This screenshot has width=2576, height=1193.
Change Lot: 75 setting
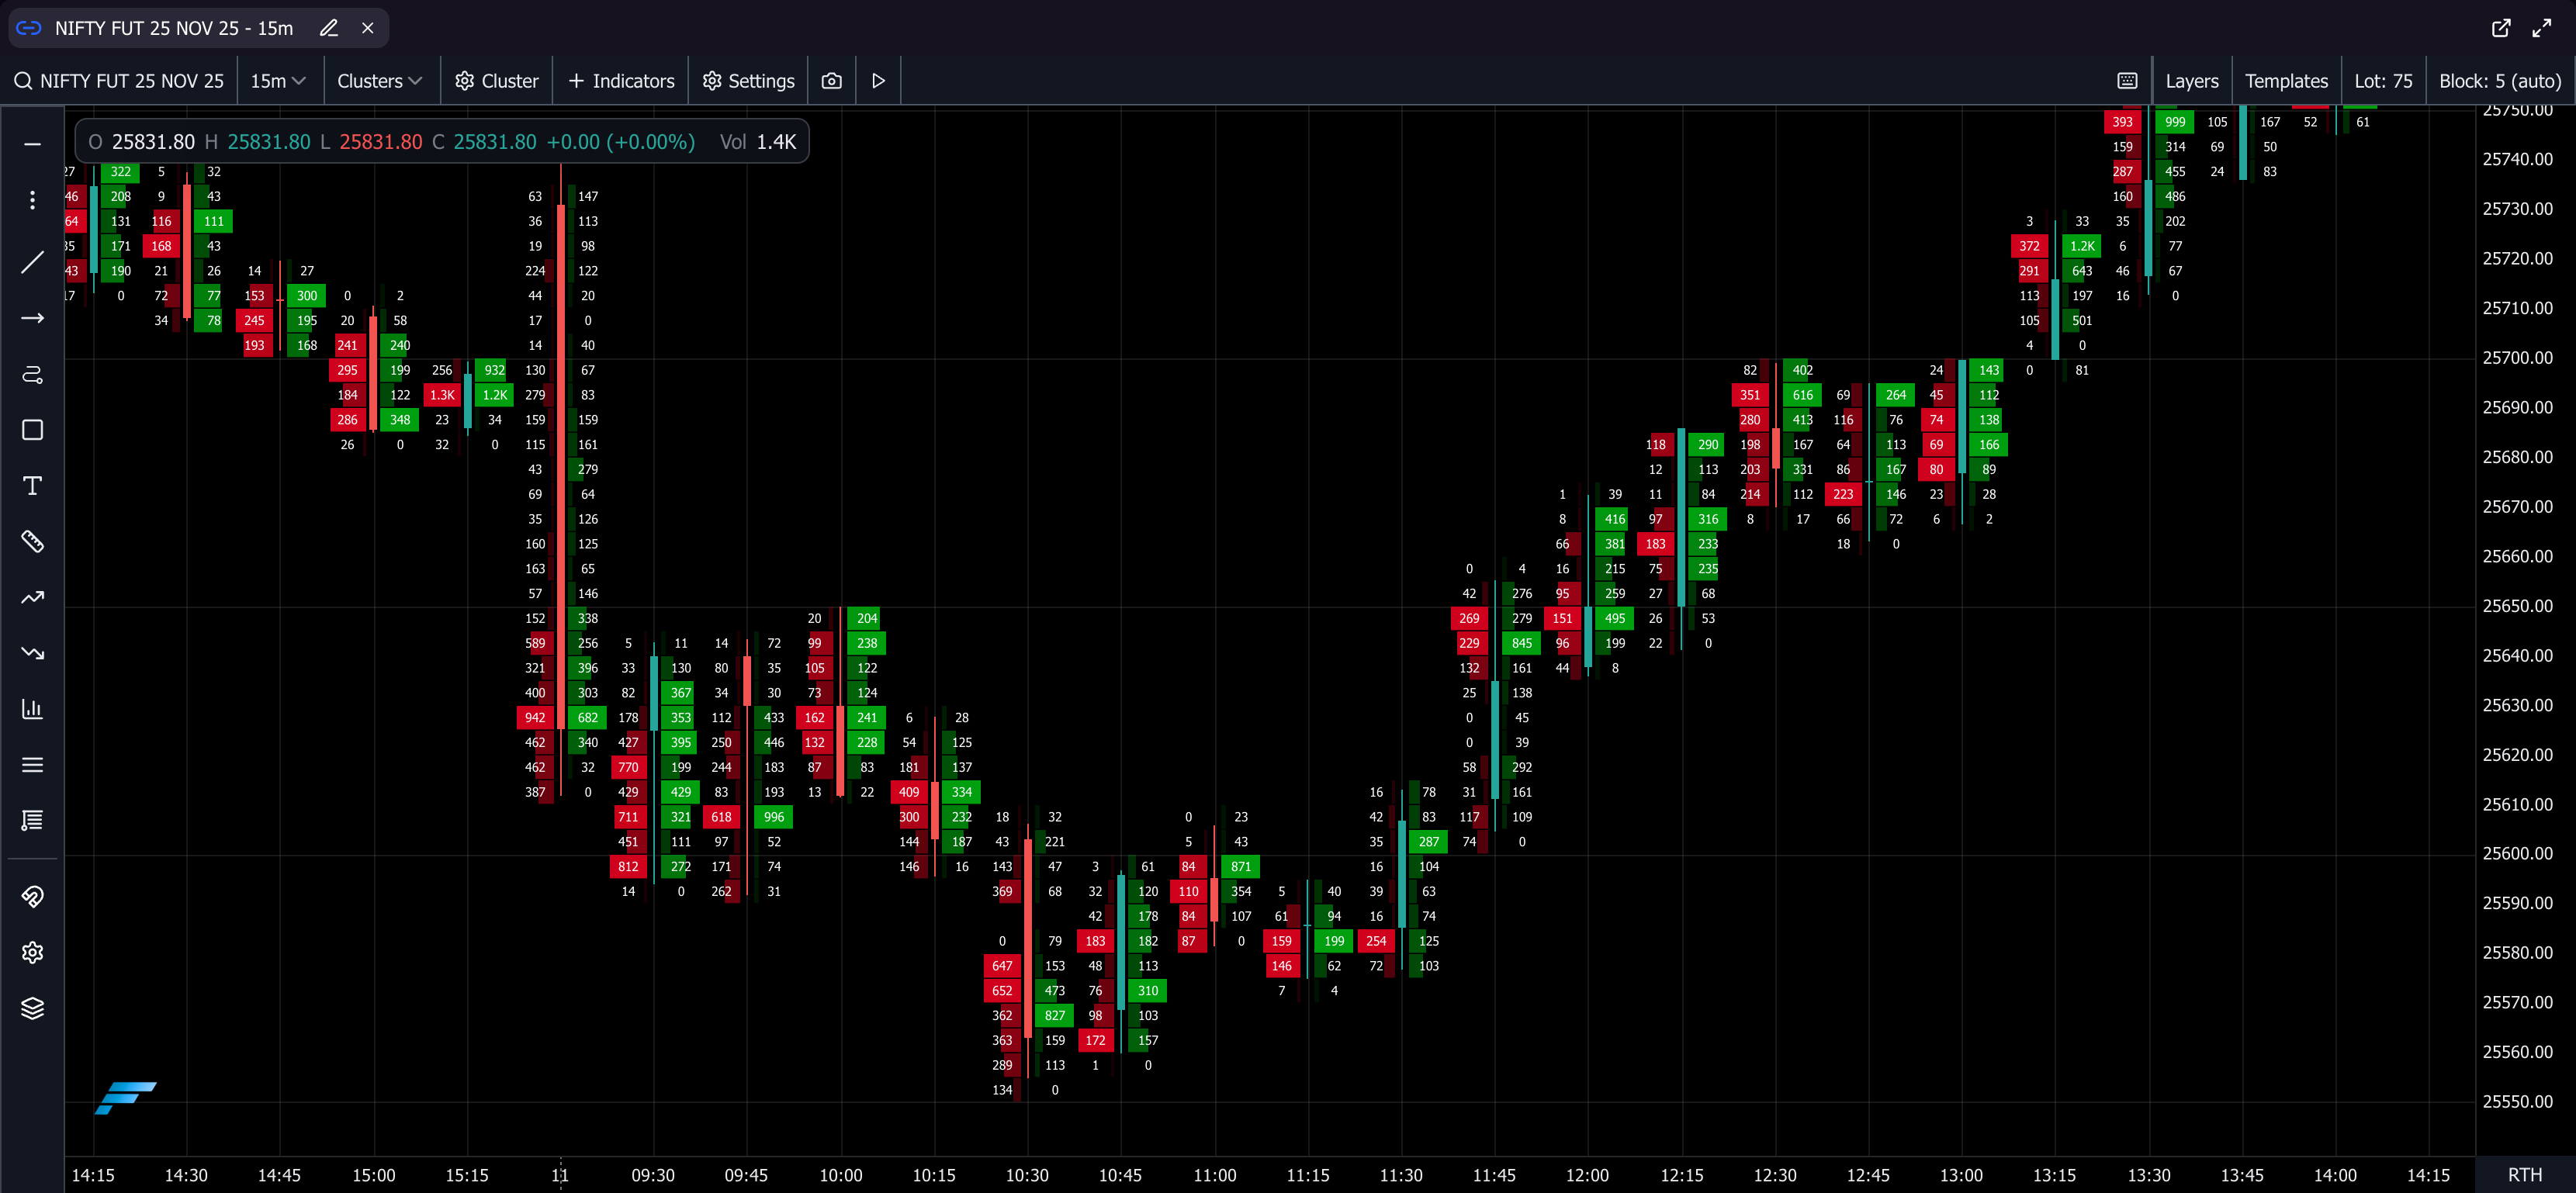pos(2383,81)
